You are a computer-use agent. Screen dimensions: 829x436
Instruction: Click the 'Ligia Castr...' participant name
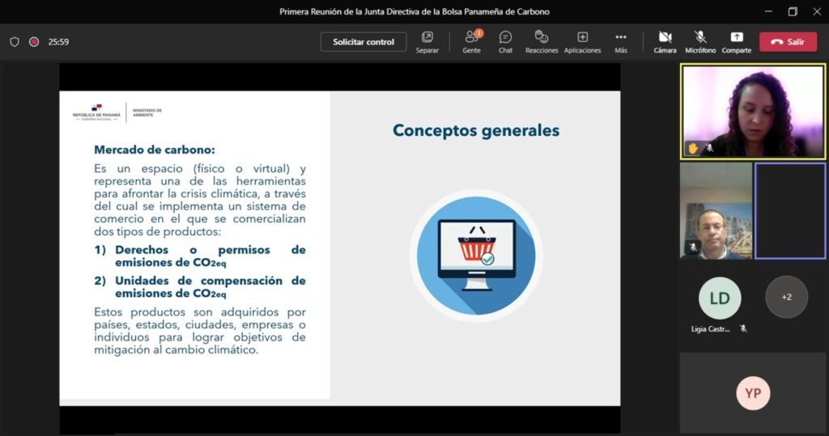[710, 328]
